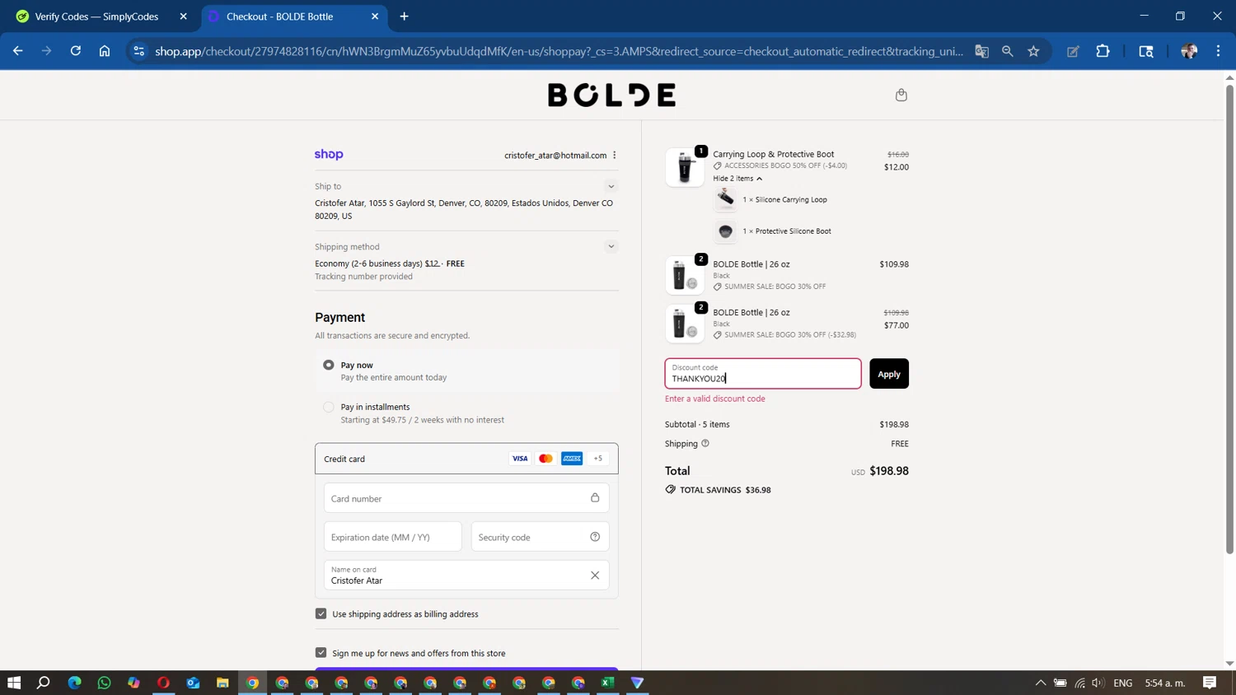The image size is (1236, 695).
Task: Switch ENG input language
Action: pyautogui.click(x=1122, y=683)
